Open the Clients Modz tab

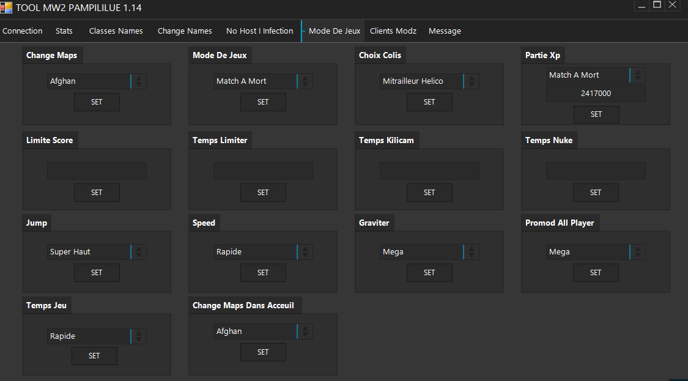[393, 31]
